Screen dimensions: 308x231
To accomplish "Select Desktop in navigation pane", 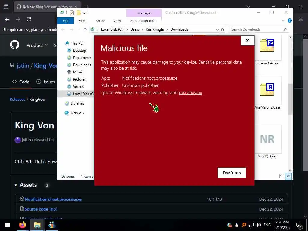I will coord(79,50).
